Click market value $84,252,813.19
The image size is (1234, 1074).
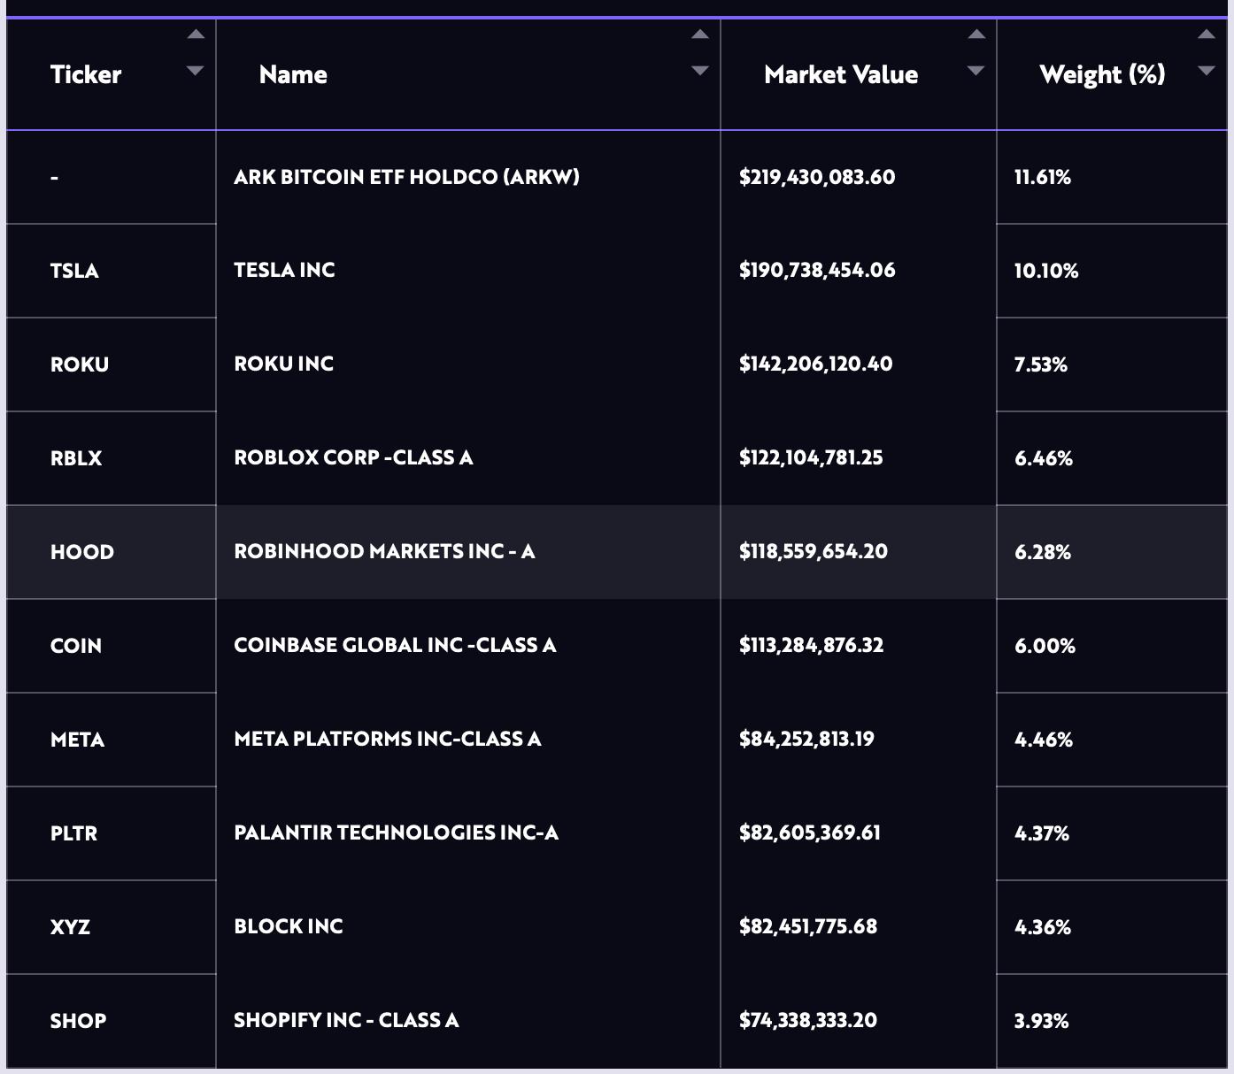pos(806,739)
